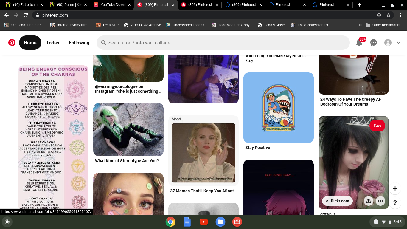Open the Other bookmarks folder
Screen dimensions: 407x229
pos(383,25)
